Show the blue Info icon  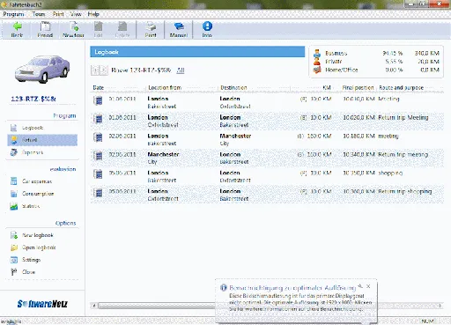207,29
